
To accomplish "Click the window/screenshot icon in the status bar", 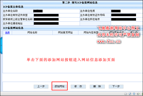I will coord(126,94).
